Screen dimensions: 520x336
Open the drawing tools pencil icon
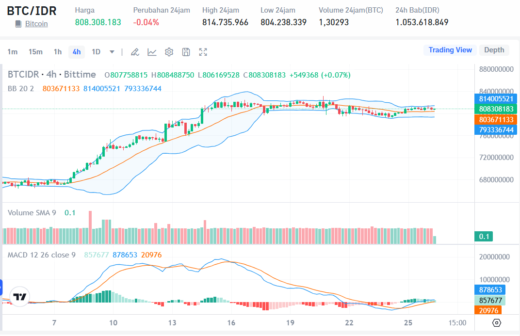pos(135,52)
